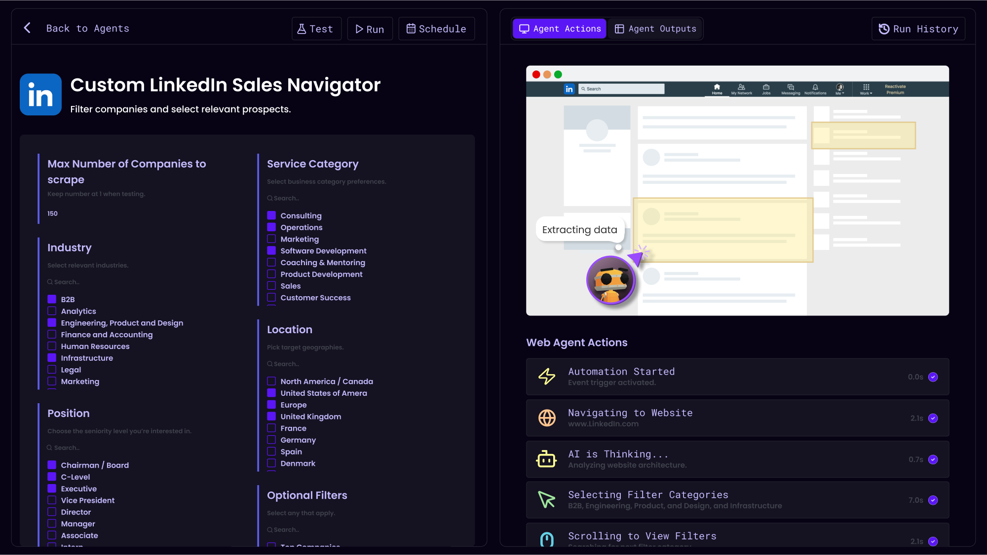Uncheck Consulting service category
Image resolution: width=987 pixels, height=555 pixels.
point(271,215)
